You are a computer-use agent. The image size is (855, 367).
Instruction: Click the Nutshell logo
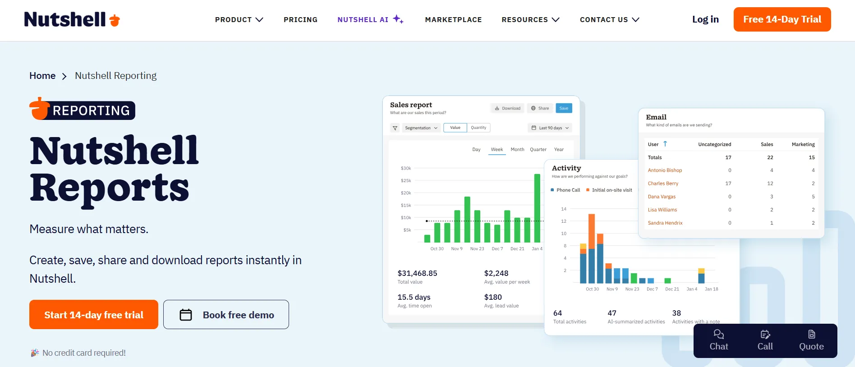pos(72,19)
